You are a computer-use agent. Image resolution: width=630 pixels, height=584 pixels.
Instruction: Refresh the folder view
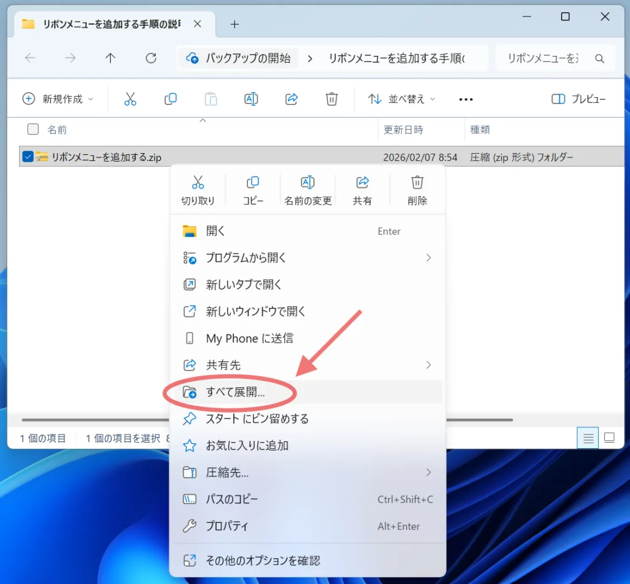150,58
